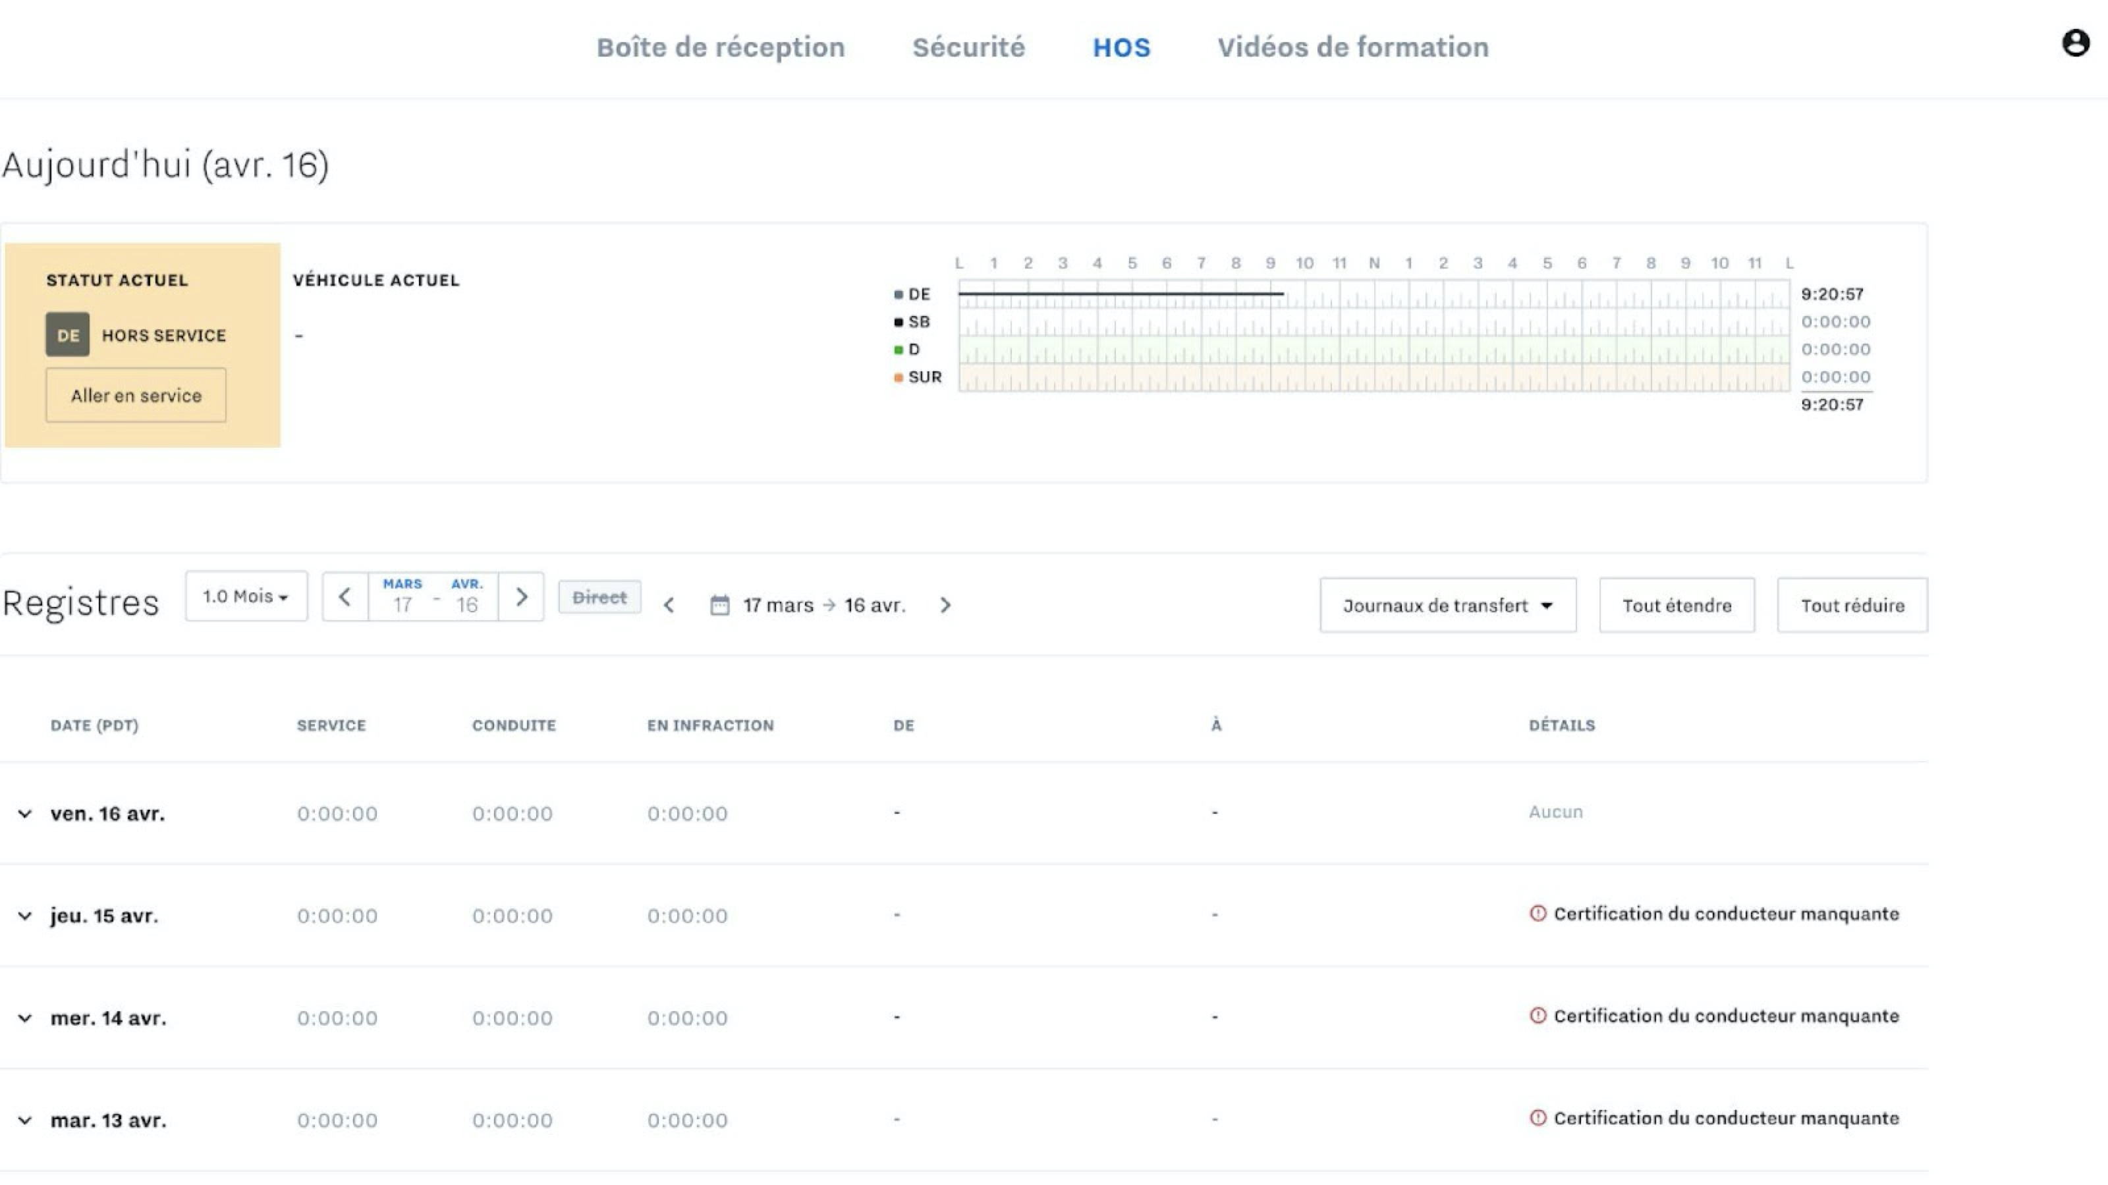The width and height of the screenshot is (2108, 1185).
Task: Click Aucun in the ven. 16 avr. row
Action: tap(1555, 812)
